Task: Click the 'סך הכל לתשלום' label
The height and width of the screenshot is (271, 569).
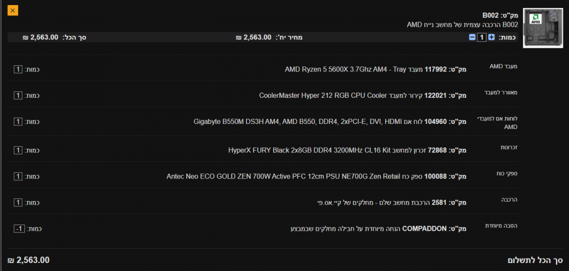Action: 534,260
